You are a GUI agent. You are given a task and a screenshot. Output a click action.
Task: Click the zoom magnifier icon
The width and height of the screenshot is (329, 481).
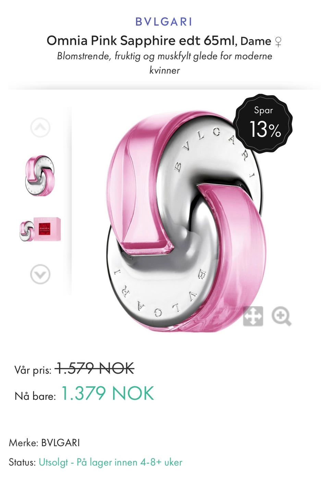tap(281, 316)
